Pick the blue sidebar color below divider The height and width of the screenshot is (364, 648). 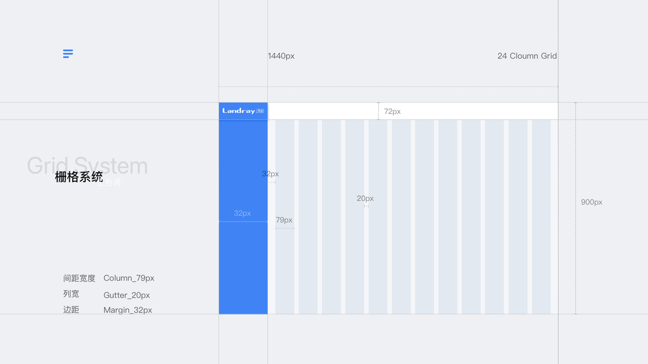pos(243,268)
